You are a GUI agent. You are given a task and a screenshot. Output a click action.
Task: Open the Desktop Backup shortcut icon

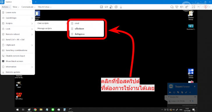click(x=191, y=15)
